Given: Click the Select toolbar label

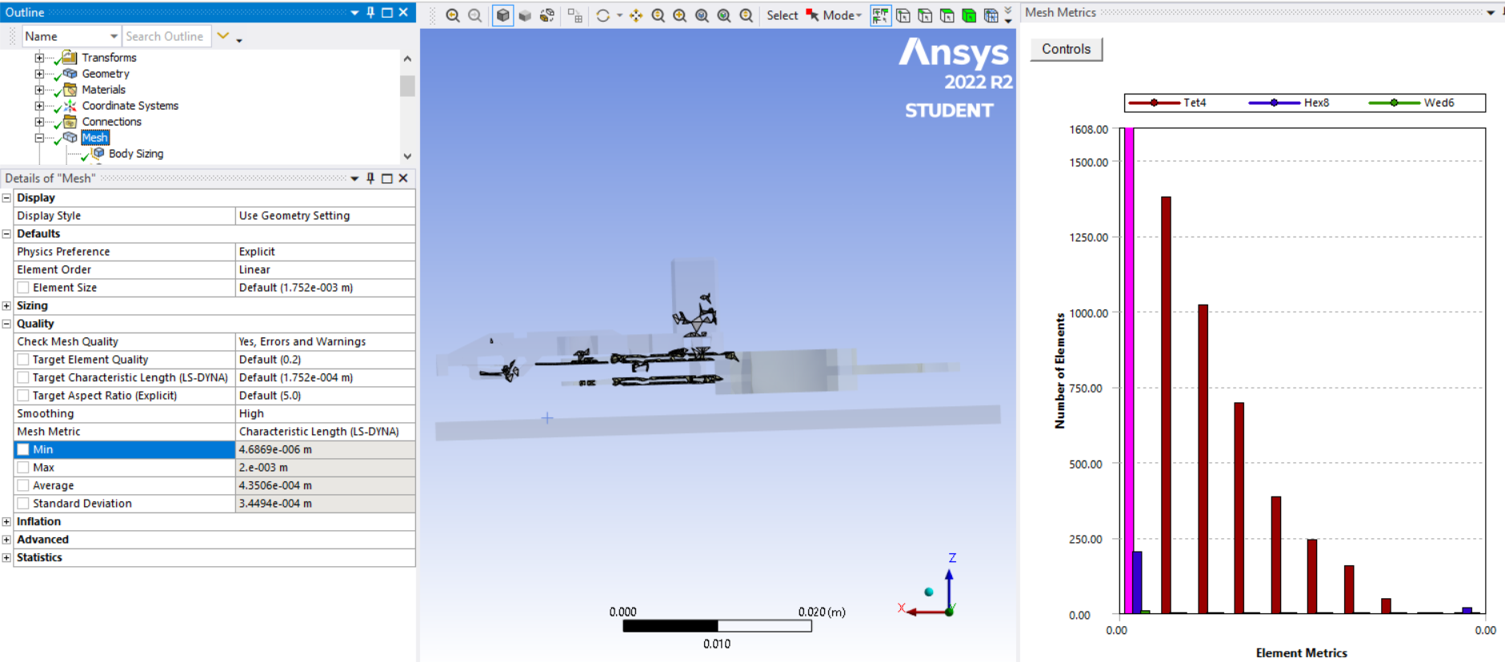Looking at the screenshot, I should [782, 15].
